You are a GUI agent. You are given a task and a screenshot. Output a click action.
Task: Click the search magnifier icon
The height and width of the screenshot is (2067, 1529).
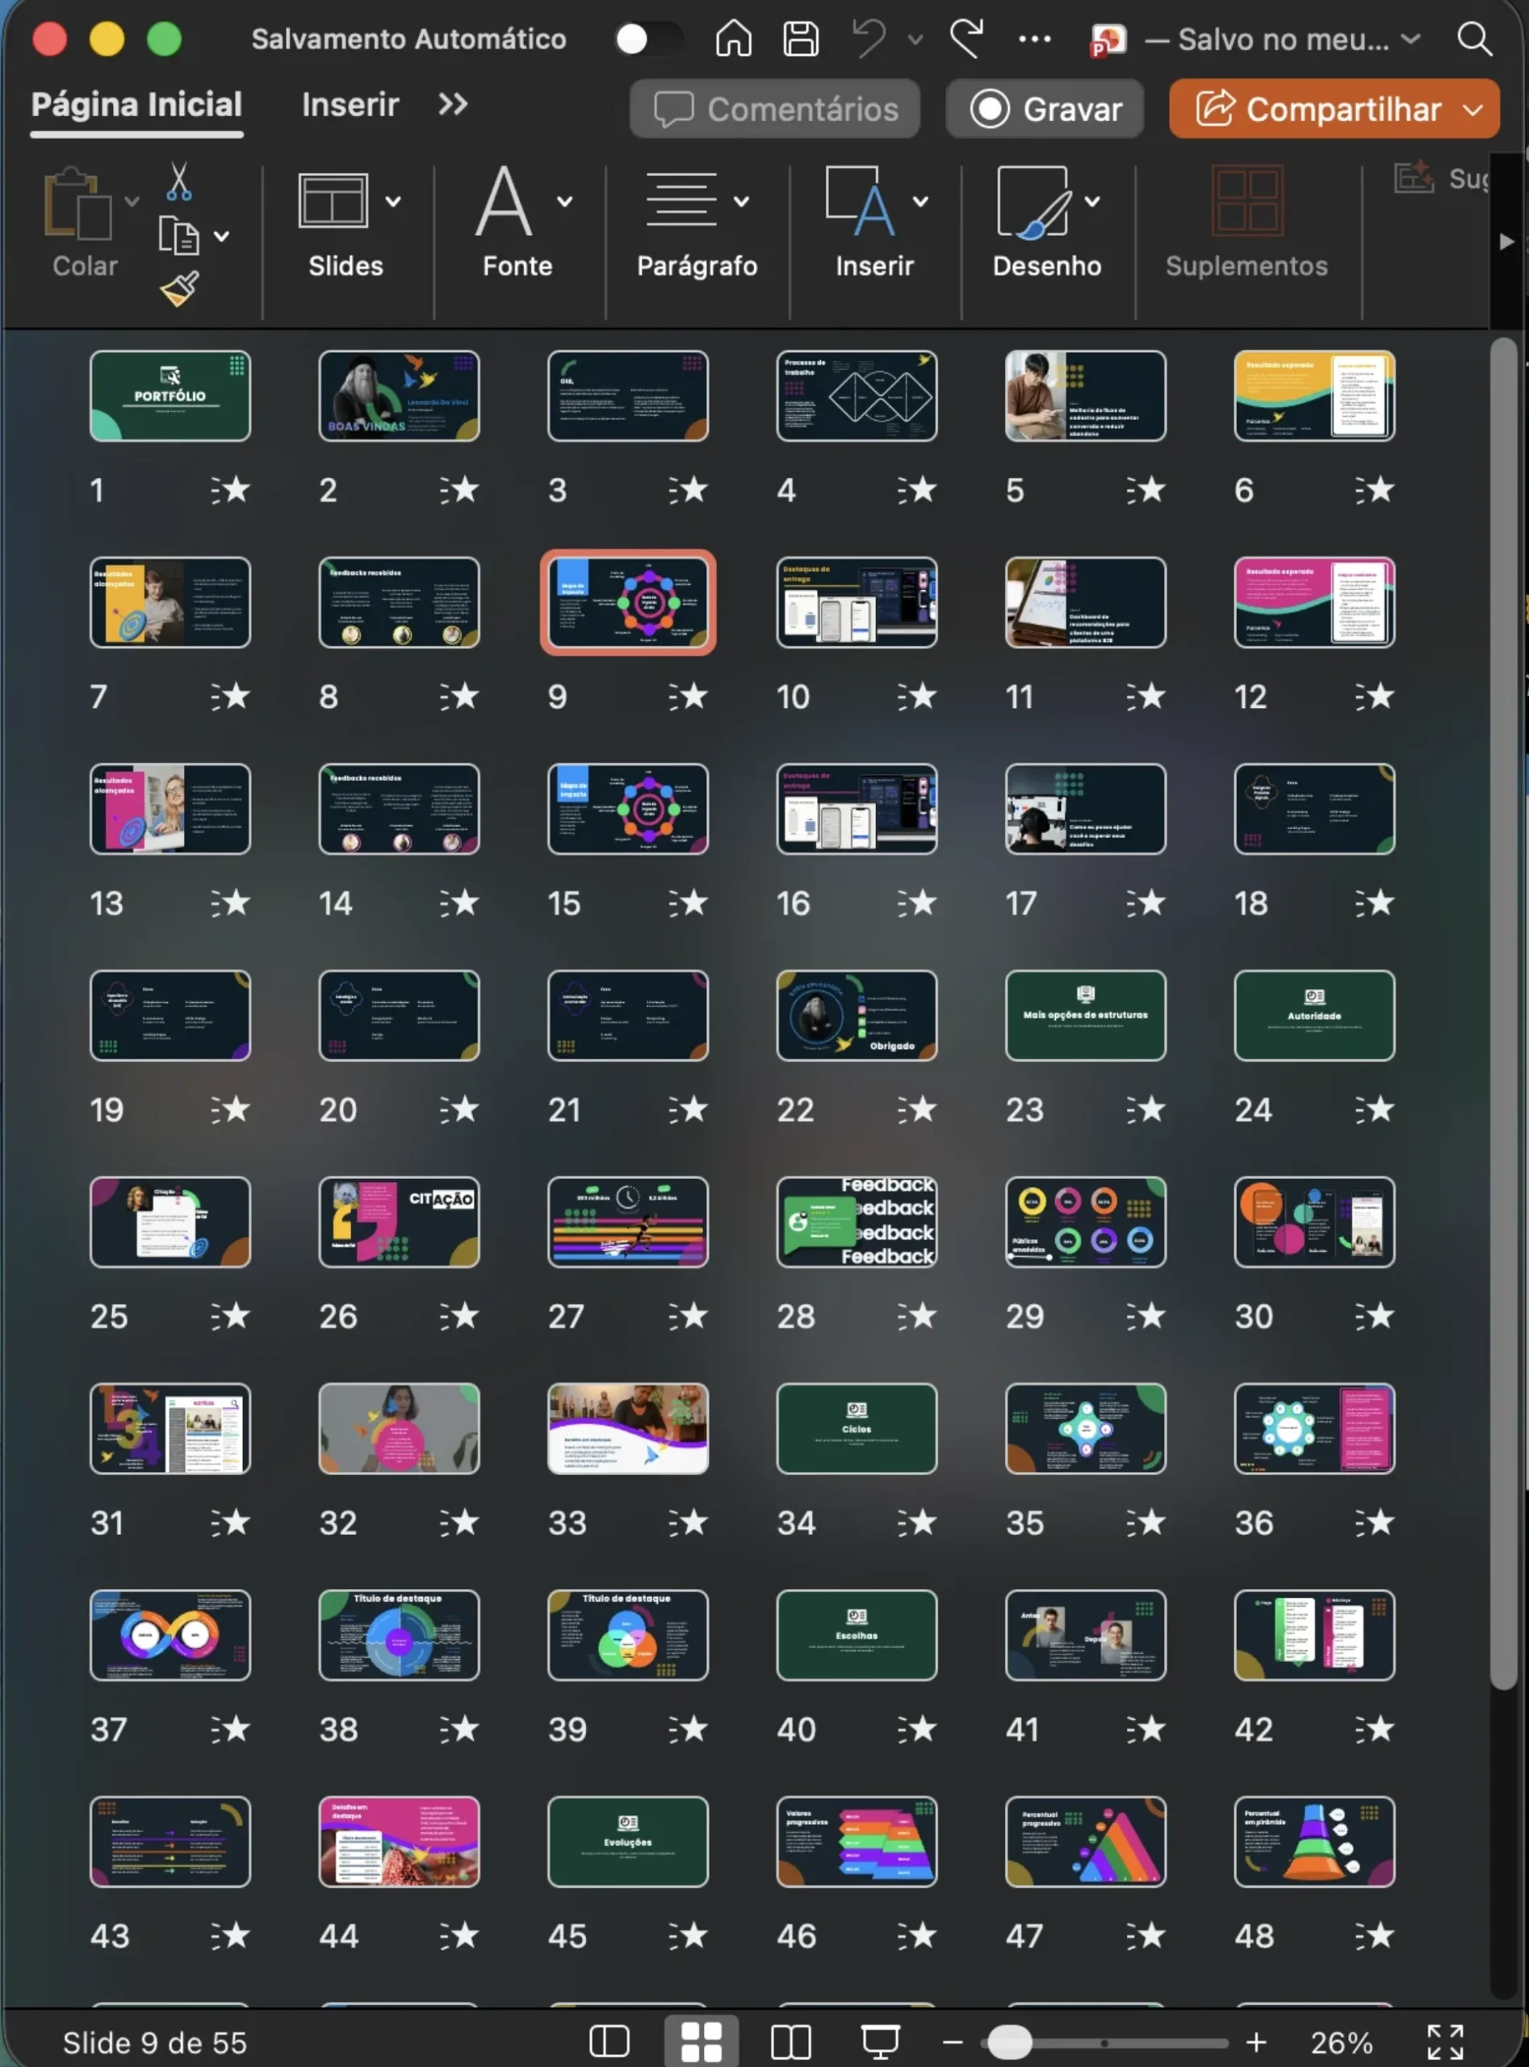click(x=1473, y=39)
